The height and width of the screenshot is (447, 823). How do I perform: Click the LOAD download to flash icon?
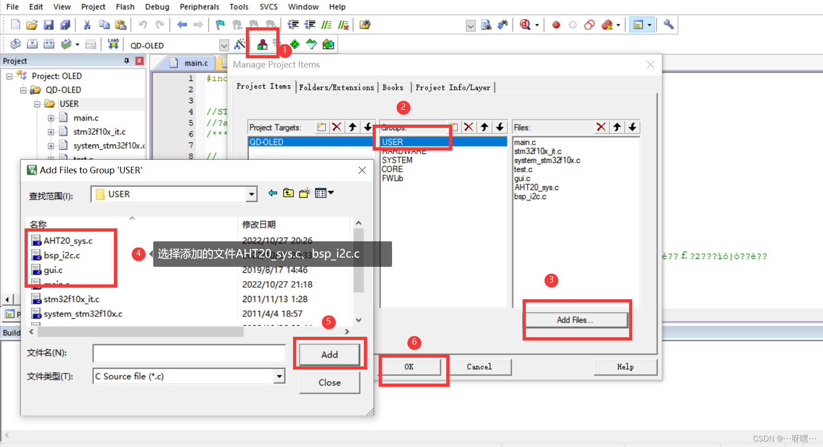click(113, 44)
